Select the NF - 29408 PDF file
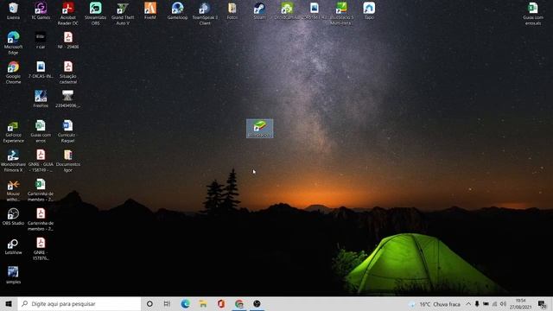 (67, 40)
